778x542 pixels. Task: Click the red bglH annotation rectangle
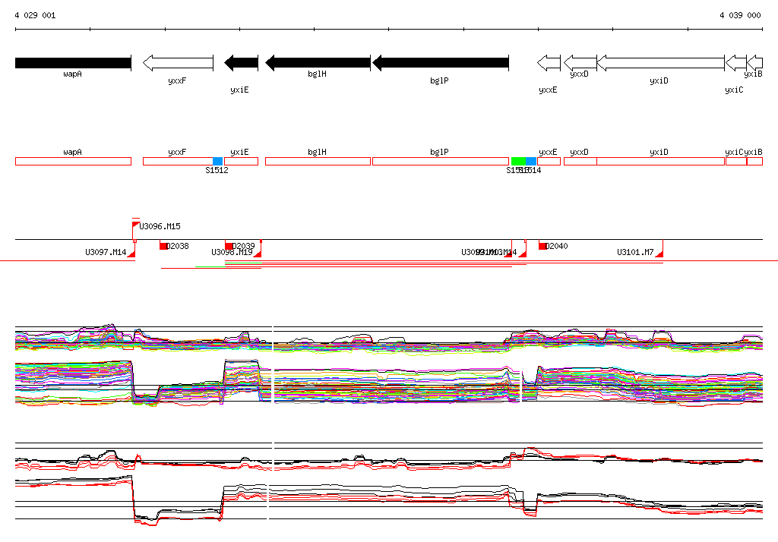(x=318, y=161)
